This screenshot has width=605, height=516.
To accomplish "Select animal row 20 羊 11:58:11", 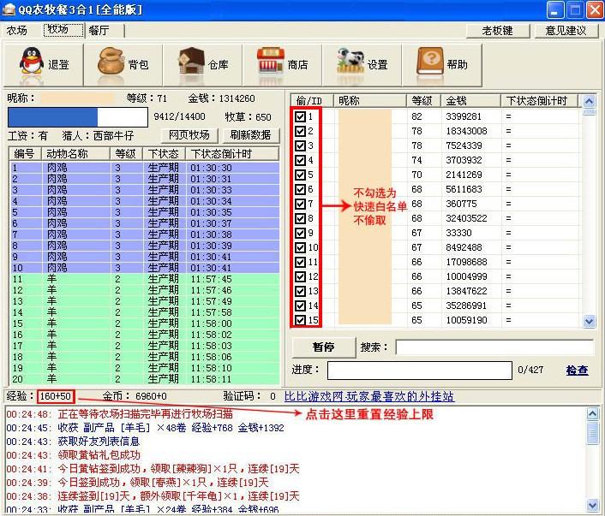I will click(x=144, y=379).
